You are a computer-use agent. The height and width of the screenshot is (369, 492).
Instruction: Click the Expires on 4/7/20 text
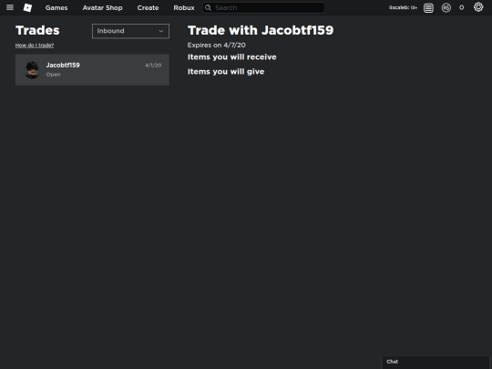[x=217, y=46]
